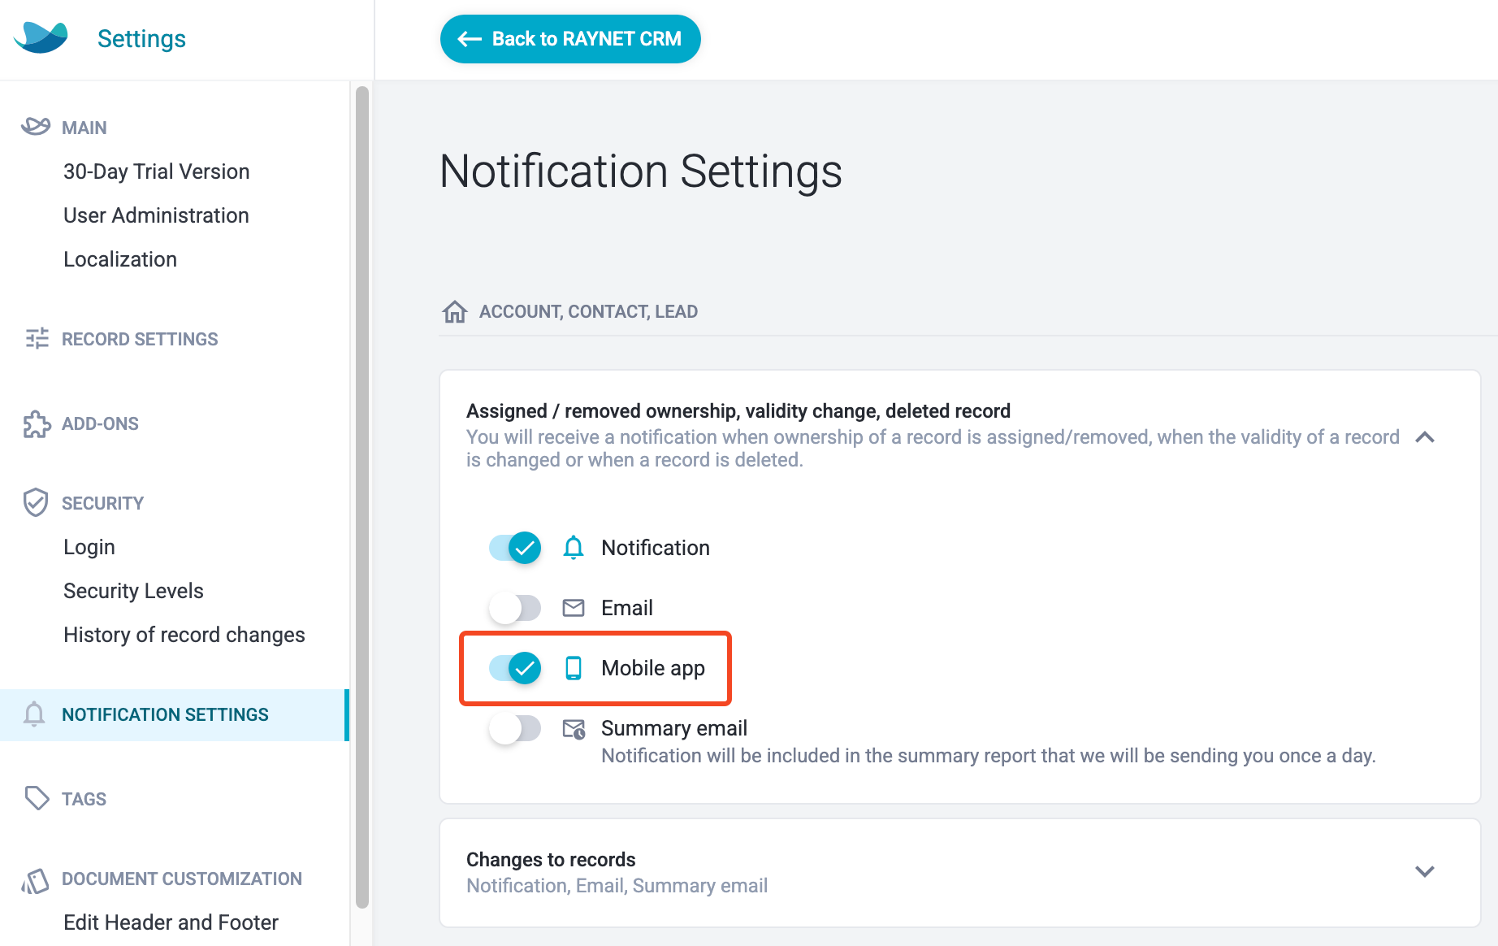Open History of record changes link
The image size is (1498, 946).
[184, 635]
